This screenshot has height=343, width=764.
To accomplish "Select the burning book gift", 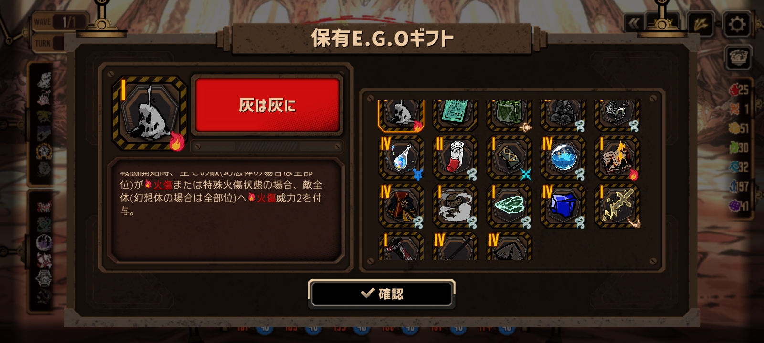I will click(x=617, y=158).
